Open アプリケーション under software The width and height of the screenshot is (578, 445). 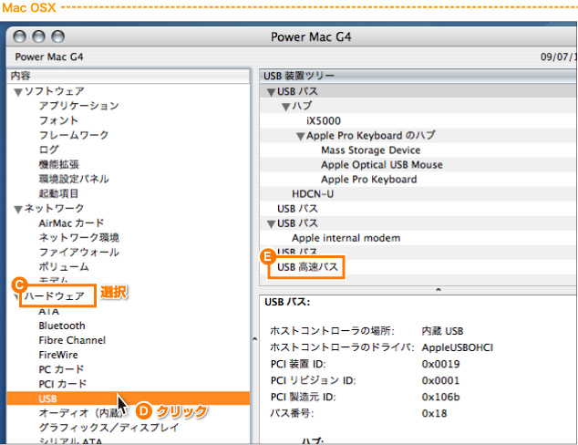coord(78,106)
